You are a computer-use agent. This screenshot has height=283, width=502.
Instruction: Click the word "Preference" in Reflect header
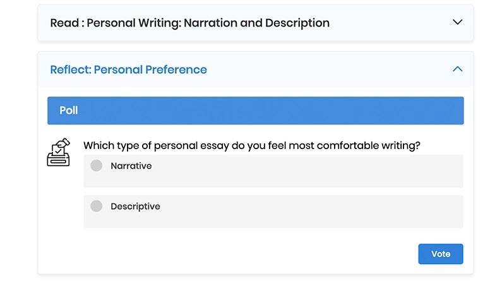pos(176,69)
